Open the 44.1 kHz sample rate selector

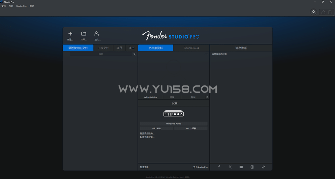tap(156, 129)
